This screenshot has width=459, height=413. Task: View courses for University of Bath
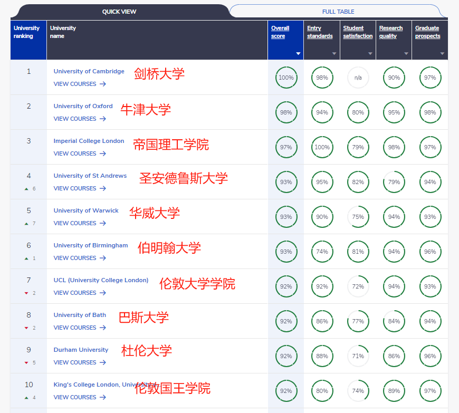[80, 328]
